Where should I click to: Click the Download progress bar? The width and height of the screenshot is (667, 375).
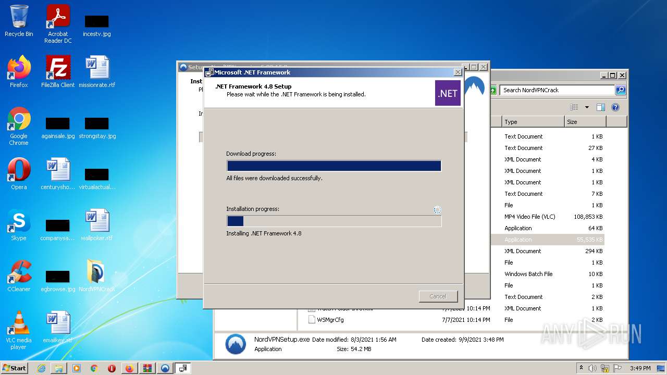click(x=334, y=166)
